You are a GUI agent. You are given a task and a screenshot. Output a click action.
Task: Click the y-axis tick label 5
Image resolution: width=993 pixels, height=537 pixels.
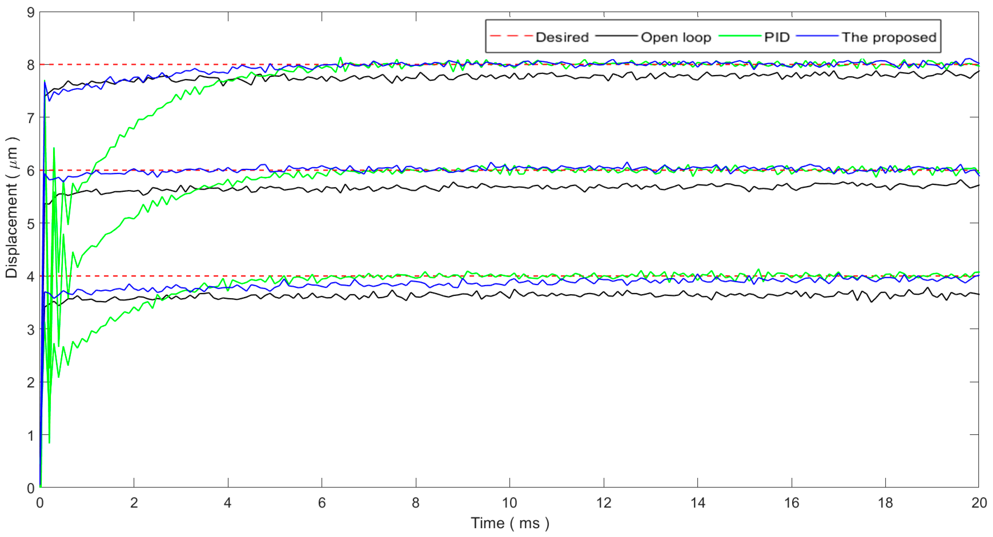(x=31, y=224)
